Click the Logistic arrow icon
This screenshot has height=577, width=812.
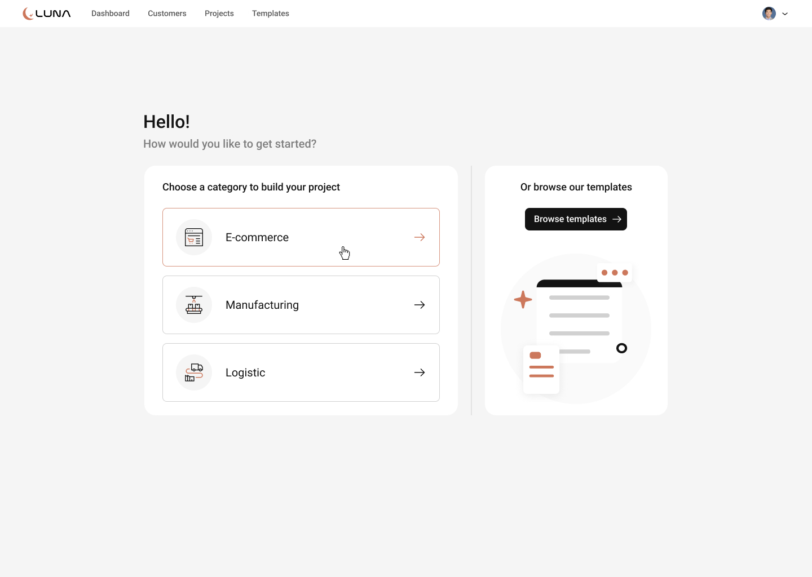(x=420, y=372)
